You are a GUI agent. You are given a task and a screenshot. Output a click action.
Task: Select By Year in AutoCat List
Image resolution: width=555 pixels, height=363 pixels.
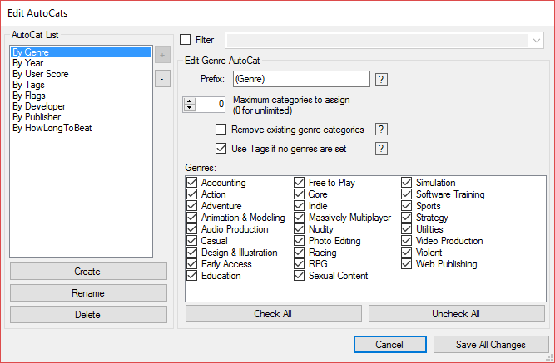click(x=81, y=63)
